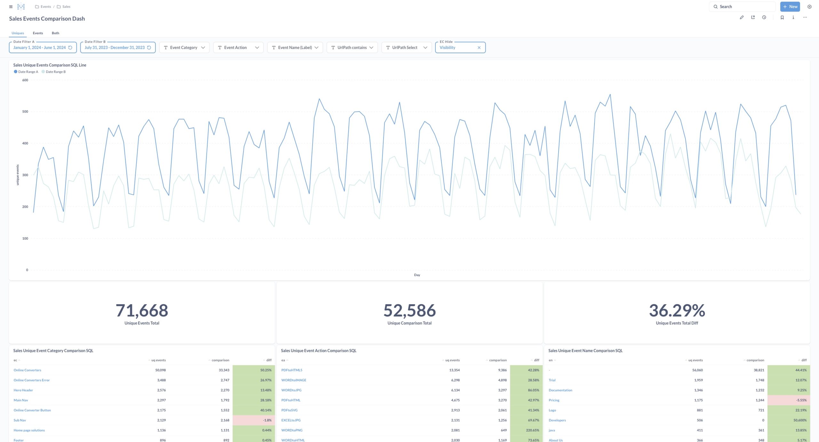
Task: Click the 52,586 Unique Comparison Total value
Action: point(409,310)
